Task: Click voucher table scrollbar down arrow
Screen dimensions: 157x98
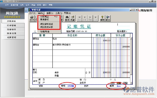Action: click(x=131, y=83)
